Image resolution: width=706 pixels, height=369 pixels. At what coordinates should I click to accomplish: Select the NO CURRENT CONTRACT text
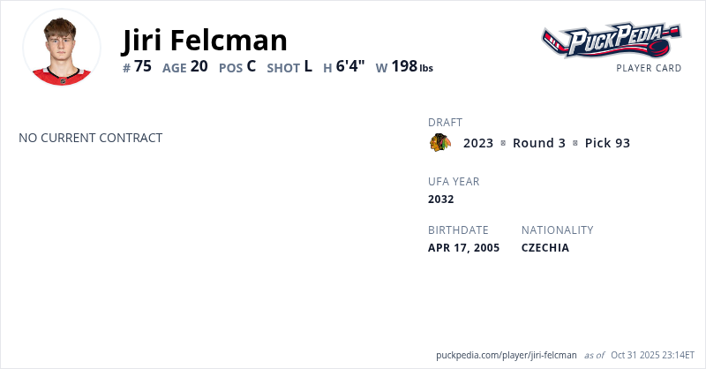(91, 138)
